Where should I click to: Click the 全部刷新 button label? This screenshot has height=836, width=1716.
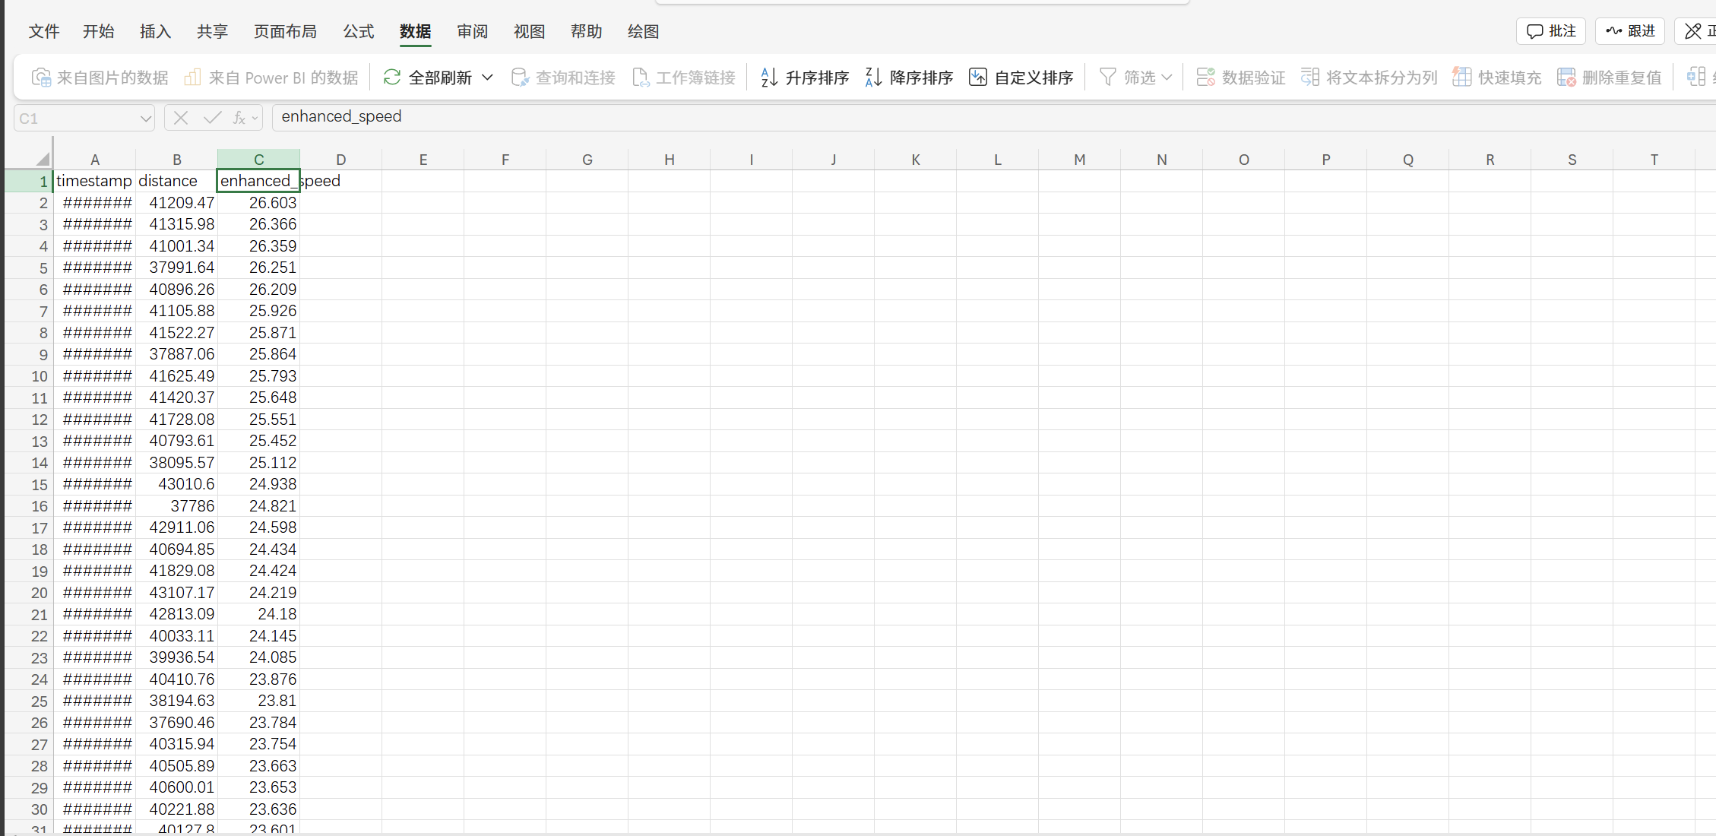coord(441,78)
